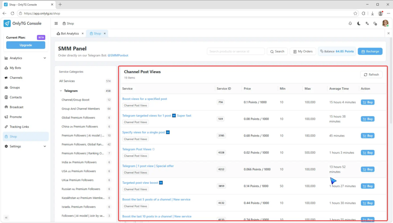Toggle the hamburger sidebar menu icon

pyautogui.click(x=56, y=23)
